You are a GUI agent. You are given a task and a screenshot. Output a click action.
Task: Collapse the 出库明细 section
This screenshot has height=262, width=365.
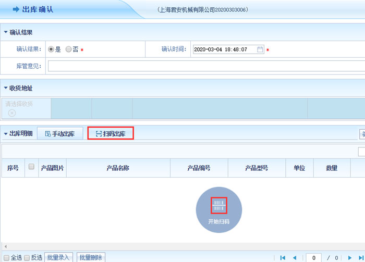(x=6, y=134)
